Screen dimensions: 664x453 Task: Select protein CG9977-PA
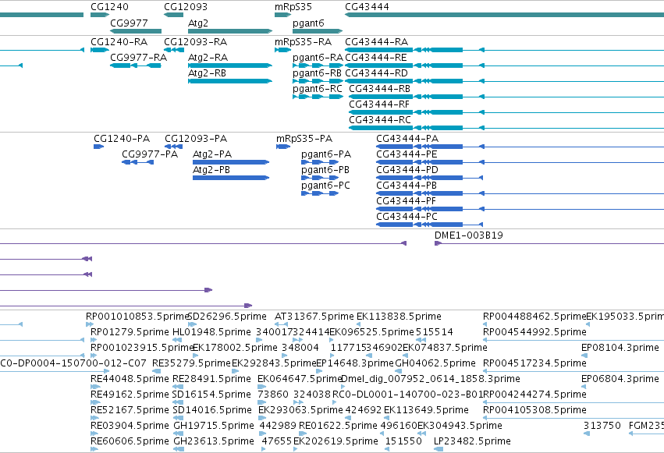click(137, 162)
